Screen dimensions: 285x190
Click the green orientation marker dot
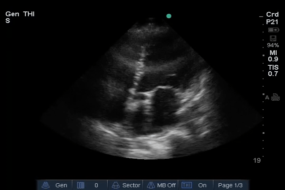(169, 16)
